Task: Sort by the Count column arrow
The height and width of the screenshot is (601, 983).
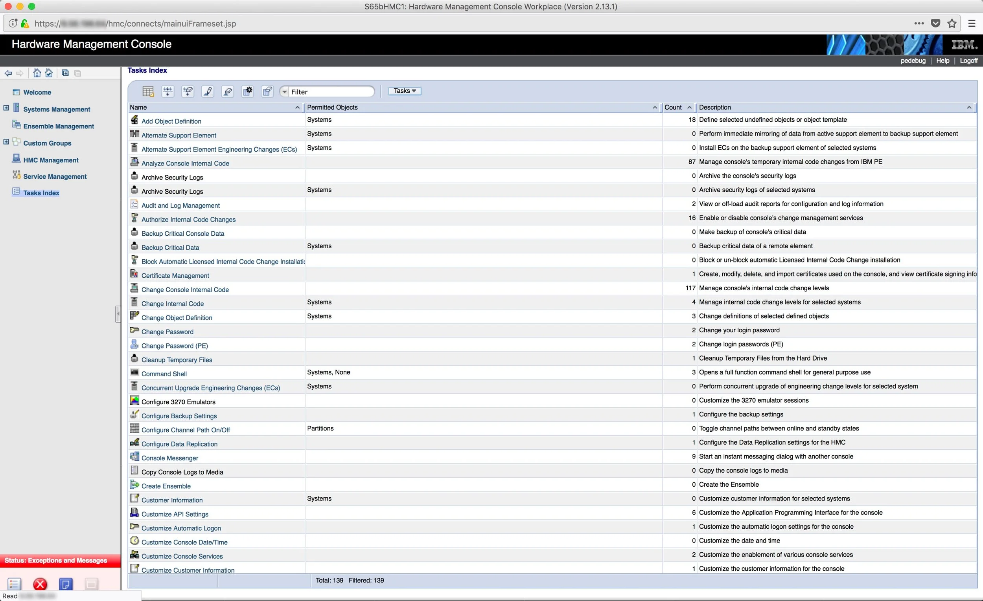Action: tap(689, 108)
